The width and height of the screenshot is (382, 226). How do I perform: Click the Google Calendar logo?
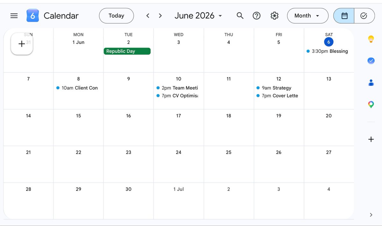point(33,16)
